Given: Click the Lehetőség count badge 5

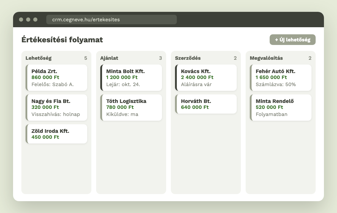Looking at the screenshot, I should (86, 58).
